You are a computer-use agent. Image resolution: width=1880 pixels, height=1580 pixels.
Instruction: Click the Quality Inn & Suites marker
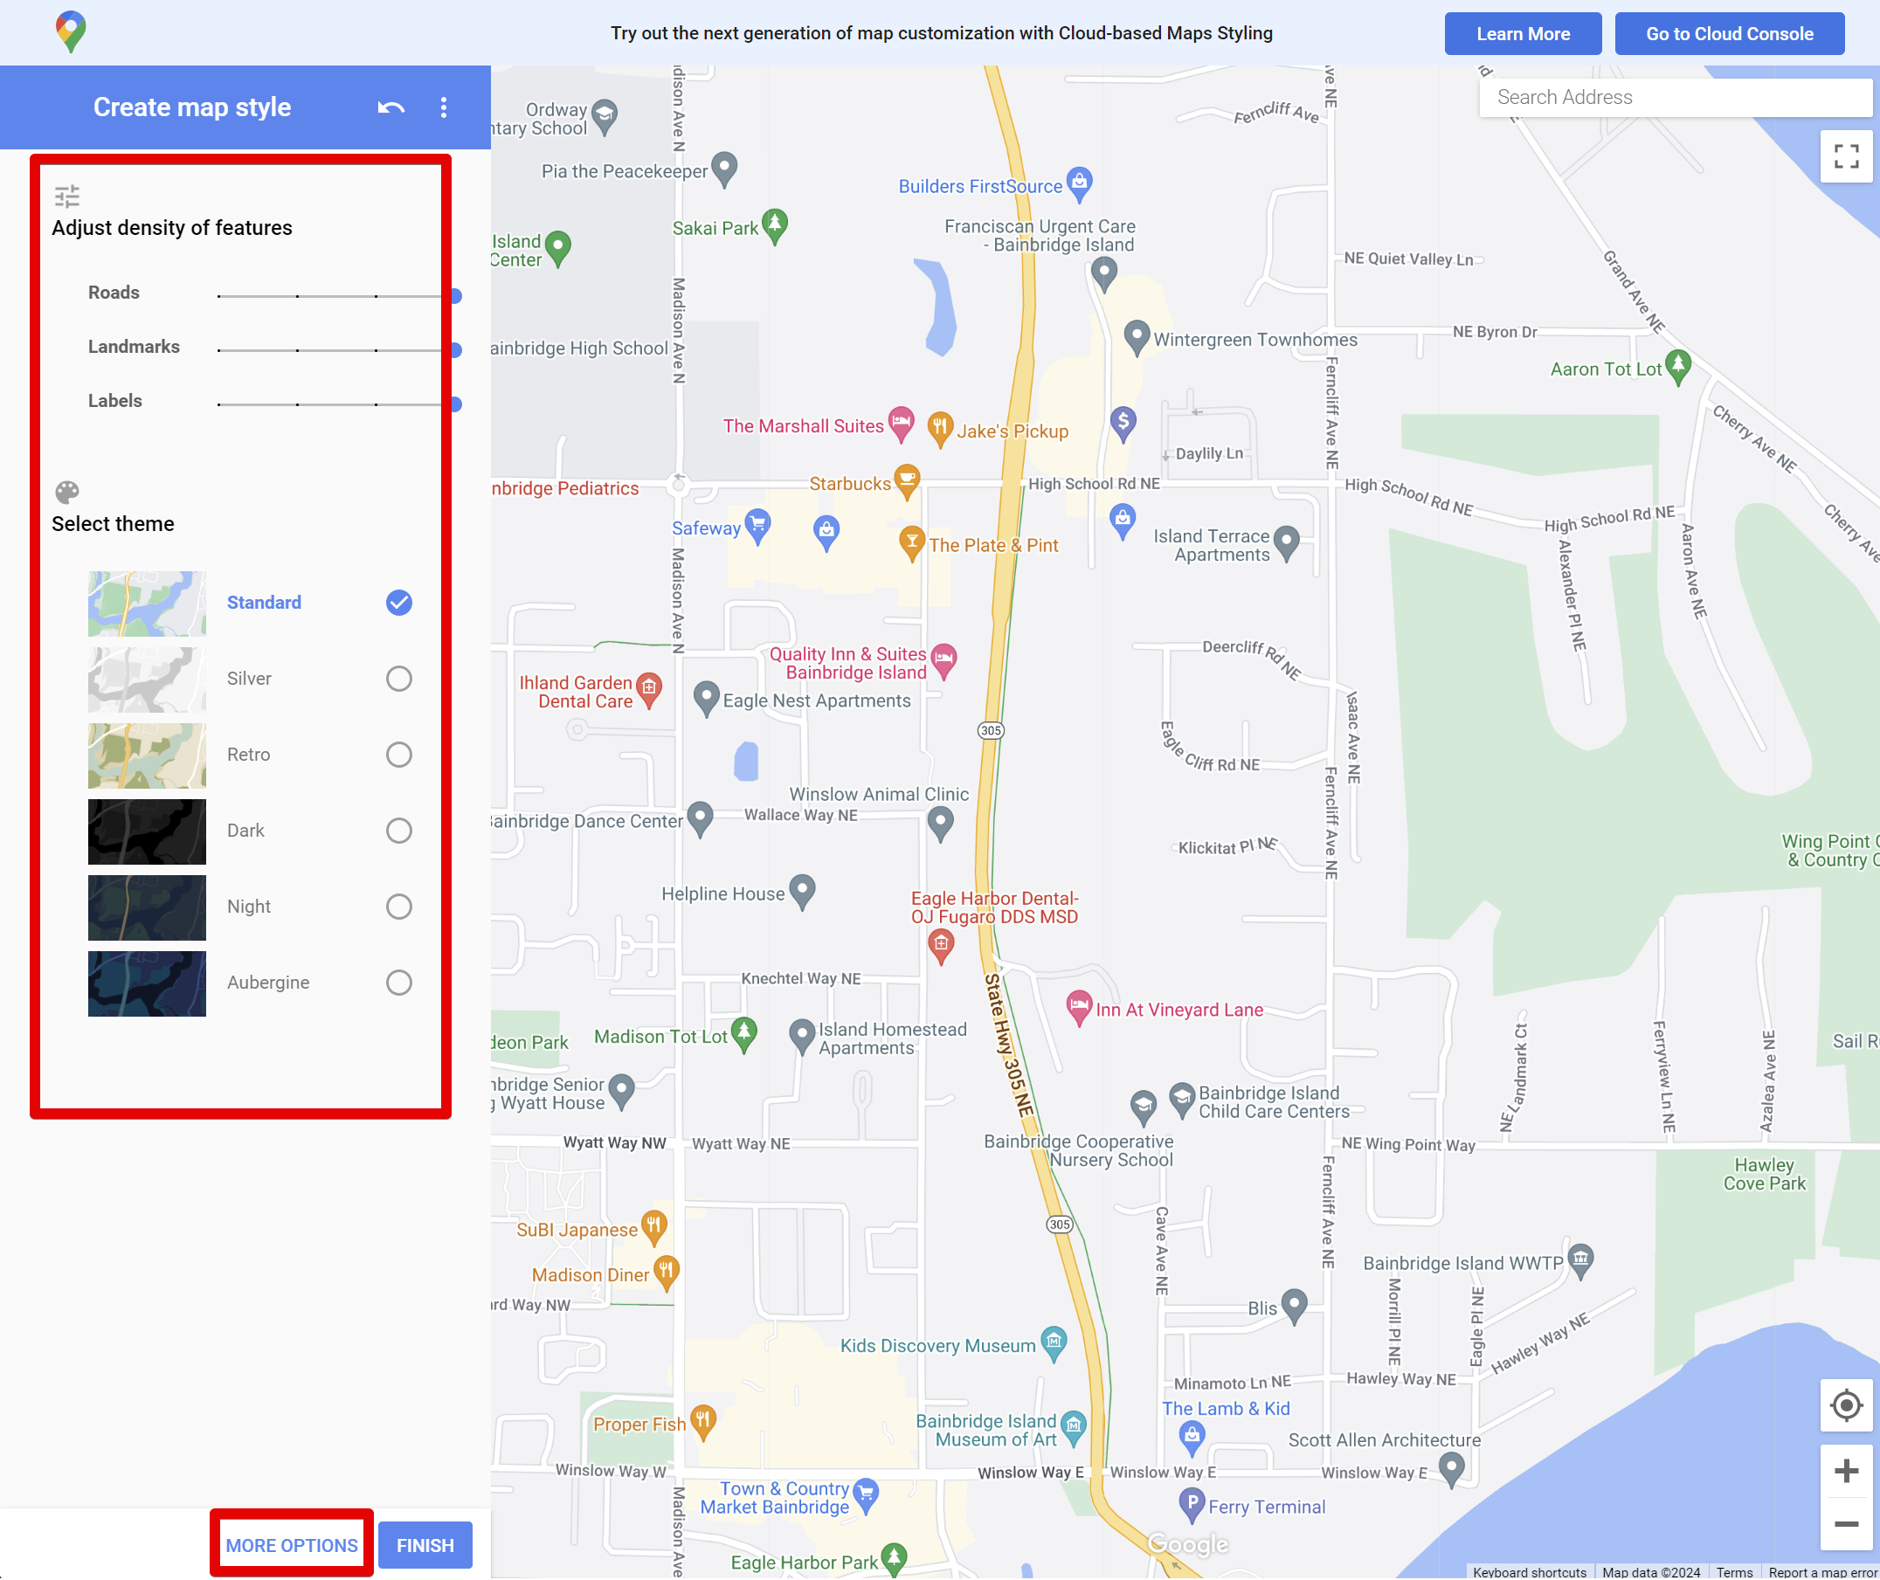click(944, 661)
